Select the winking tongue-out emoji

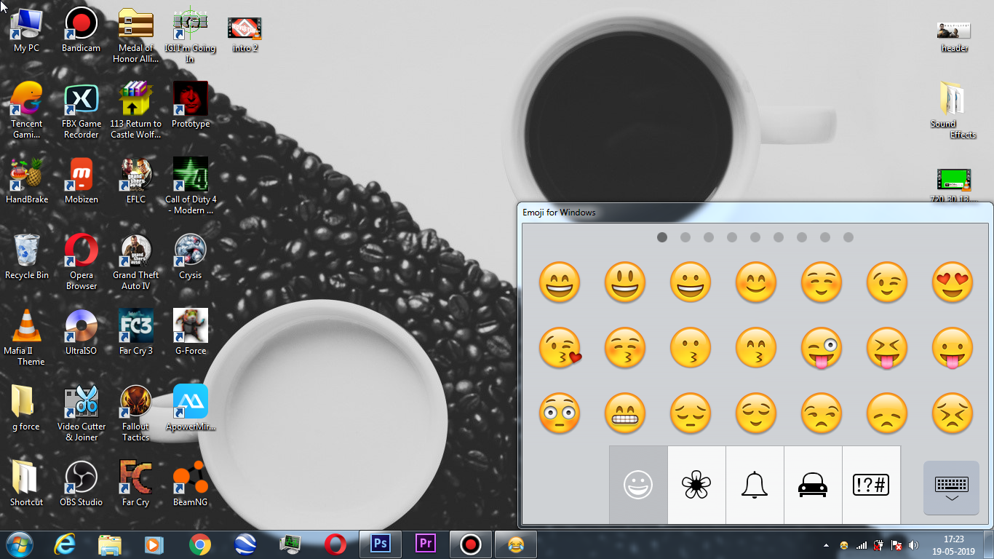tap(822, 348)
